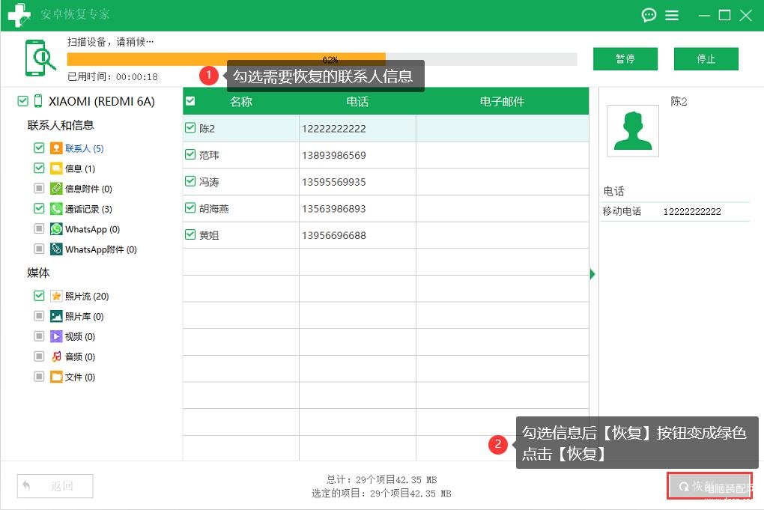Click the call log (通话记录) phone icon

coord(56,209)
